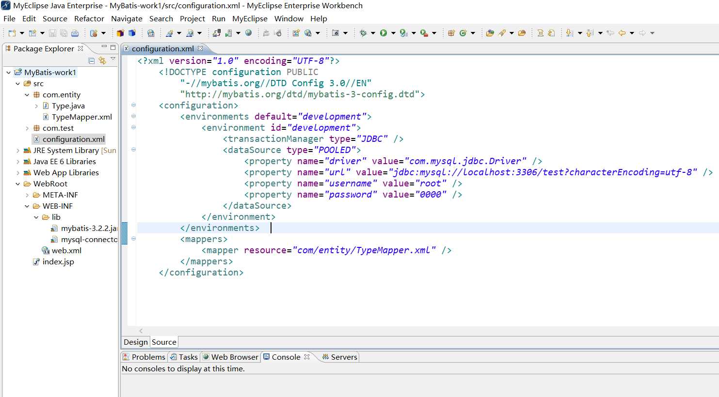Image resolution: width=719 pixels, height=397 pixels.
Task: Click the Back navigation yellow arrow
Action: coord(622,33)
